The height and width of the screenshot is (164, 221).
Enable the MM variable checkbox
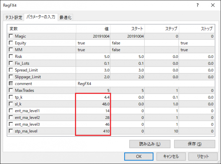(11, 50)
